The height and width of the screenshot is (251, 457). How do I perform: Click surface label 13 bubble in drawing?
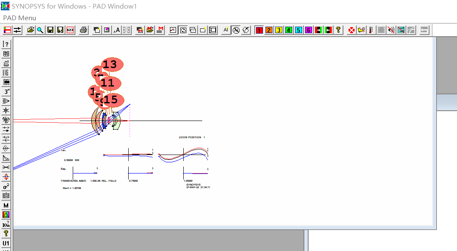pyautogui.click(x=112, y=65)
